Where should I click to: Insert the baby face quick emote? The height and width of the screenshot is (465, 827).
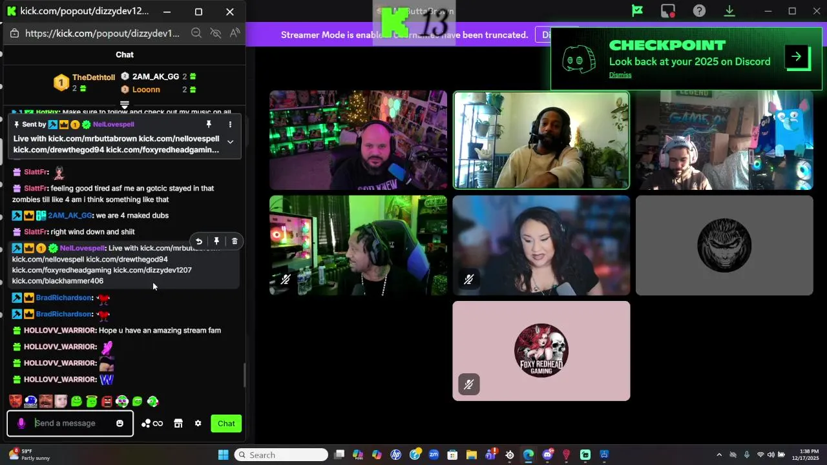(x=61, y=402)
